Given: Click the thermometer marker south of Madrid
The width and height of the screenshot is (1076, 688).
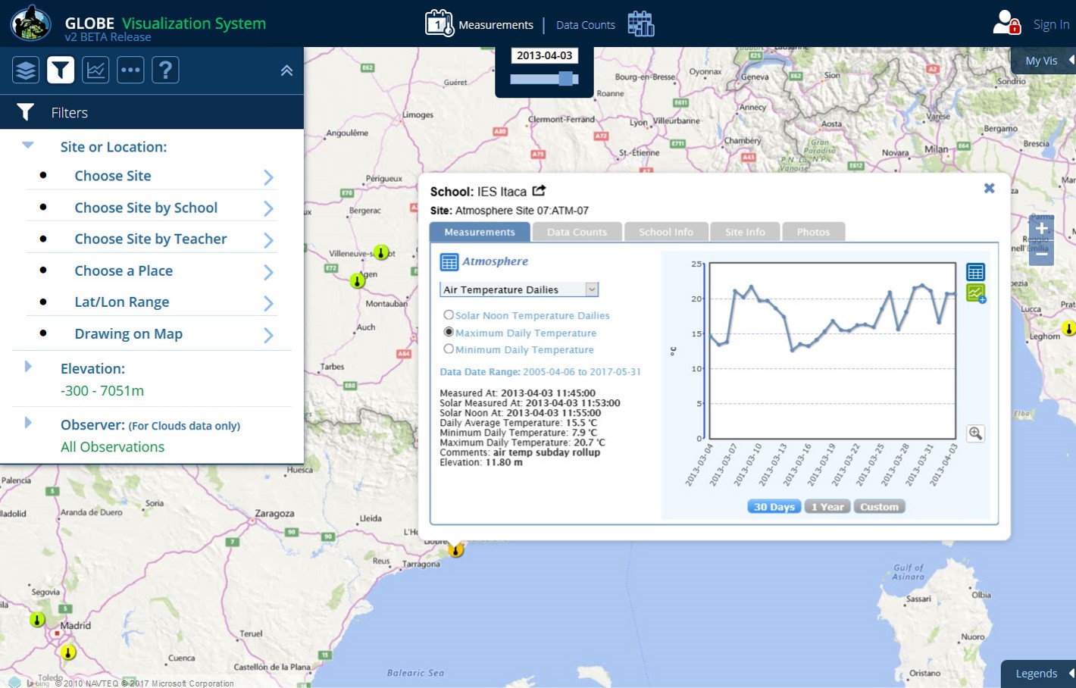Looking at the screenshot, I should click(x=68, y=652).
